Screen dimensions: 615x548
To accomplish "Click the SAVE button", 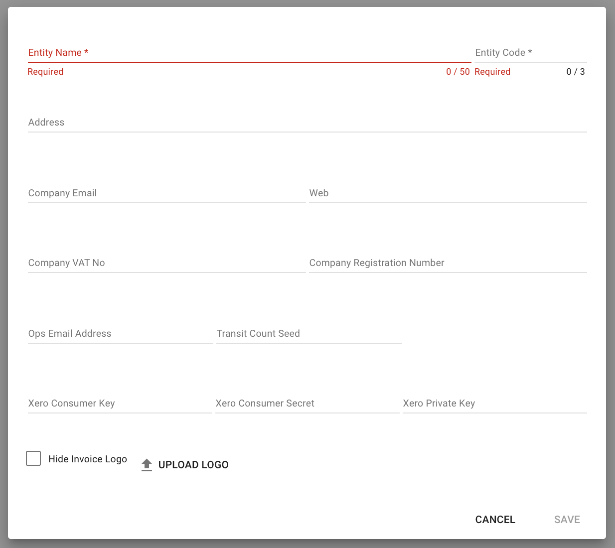I will tap(567, 520).
